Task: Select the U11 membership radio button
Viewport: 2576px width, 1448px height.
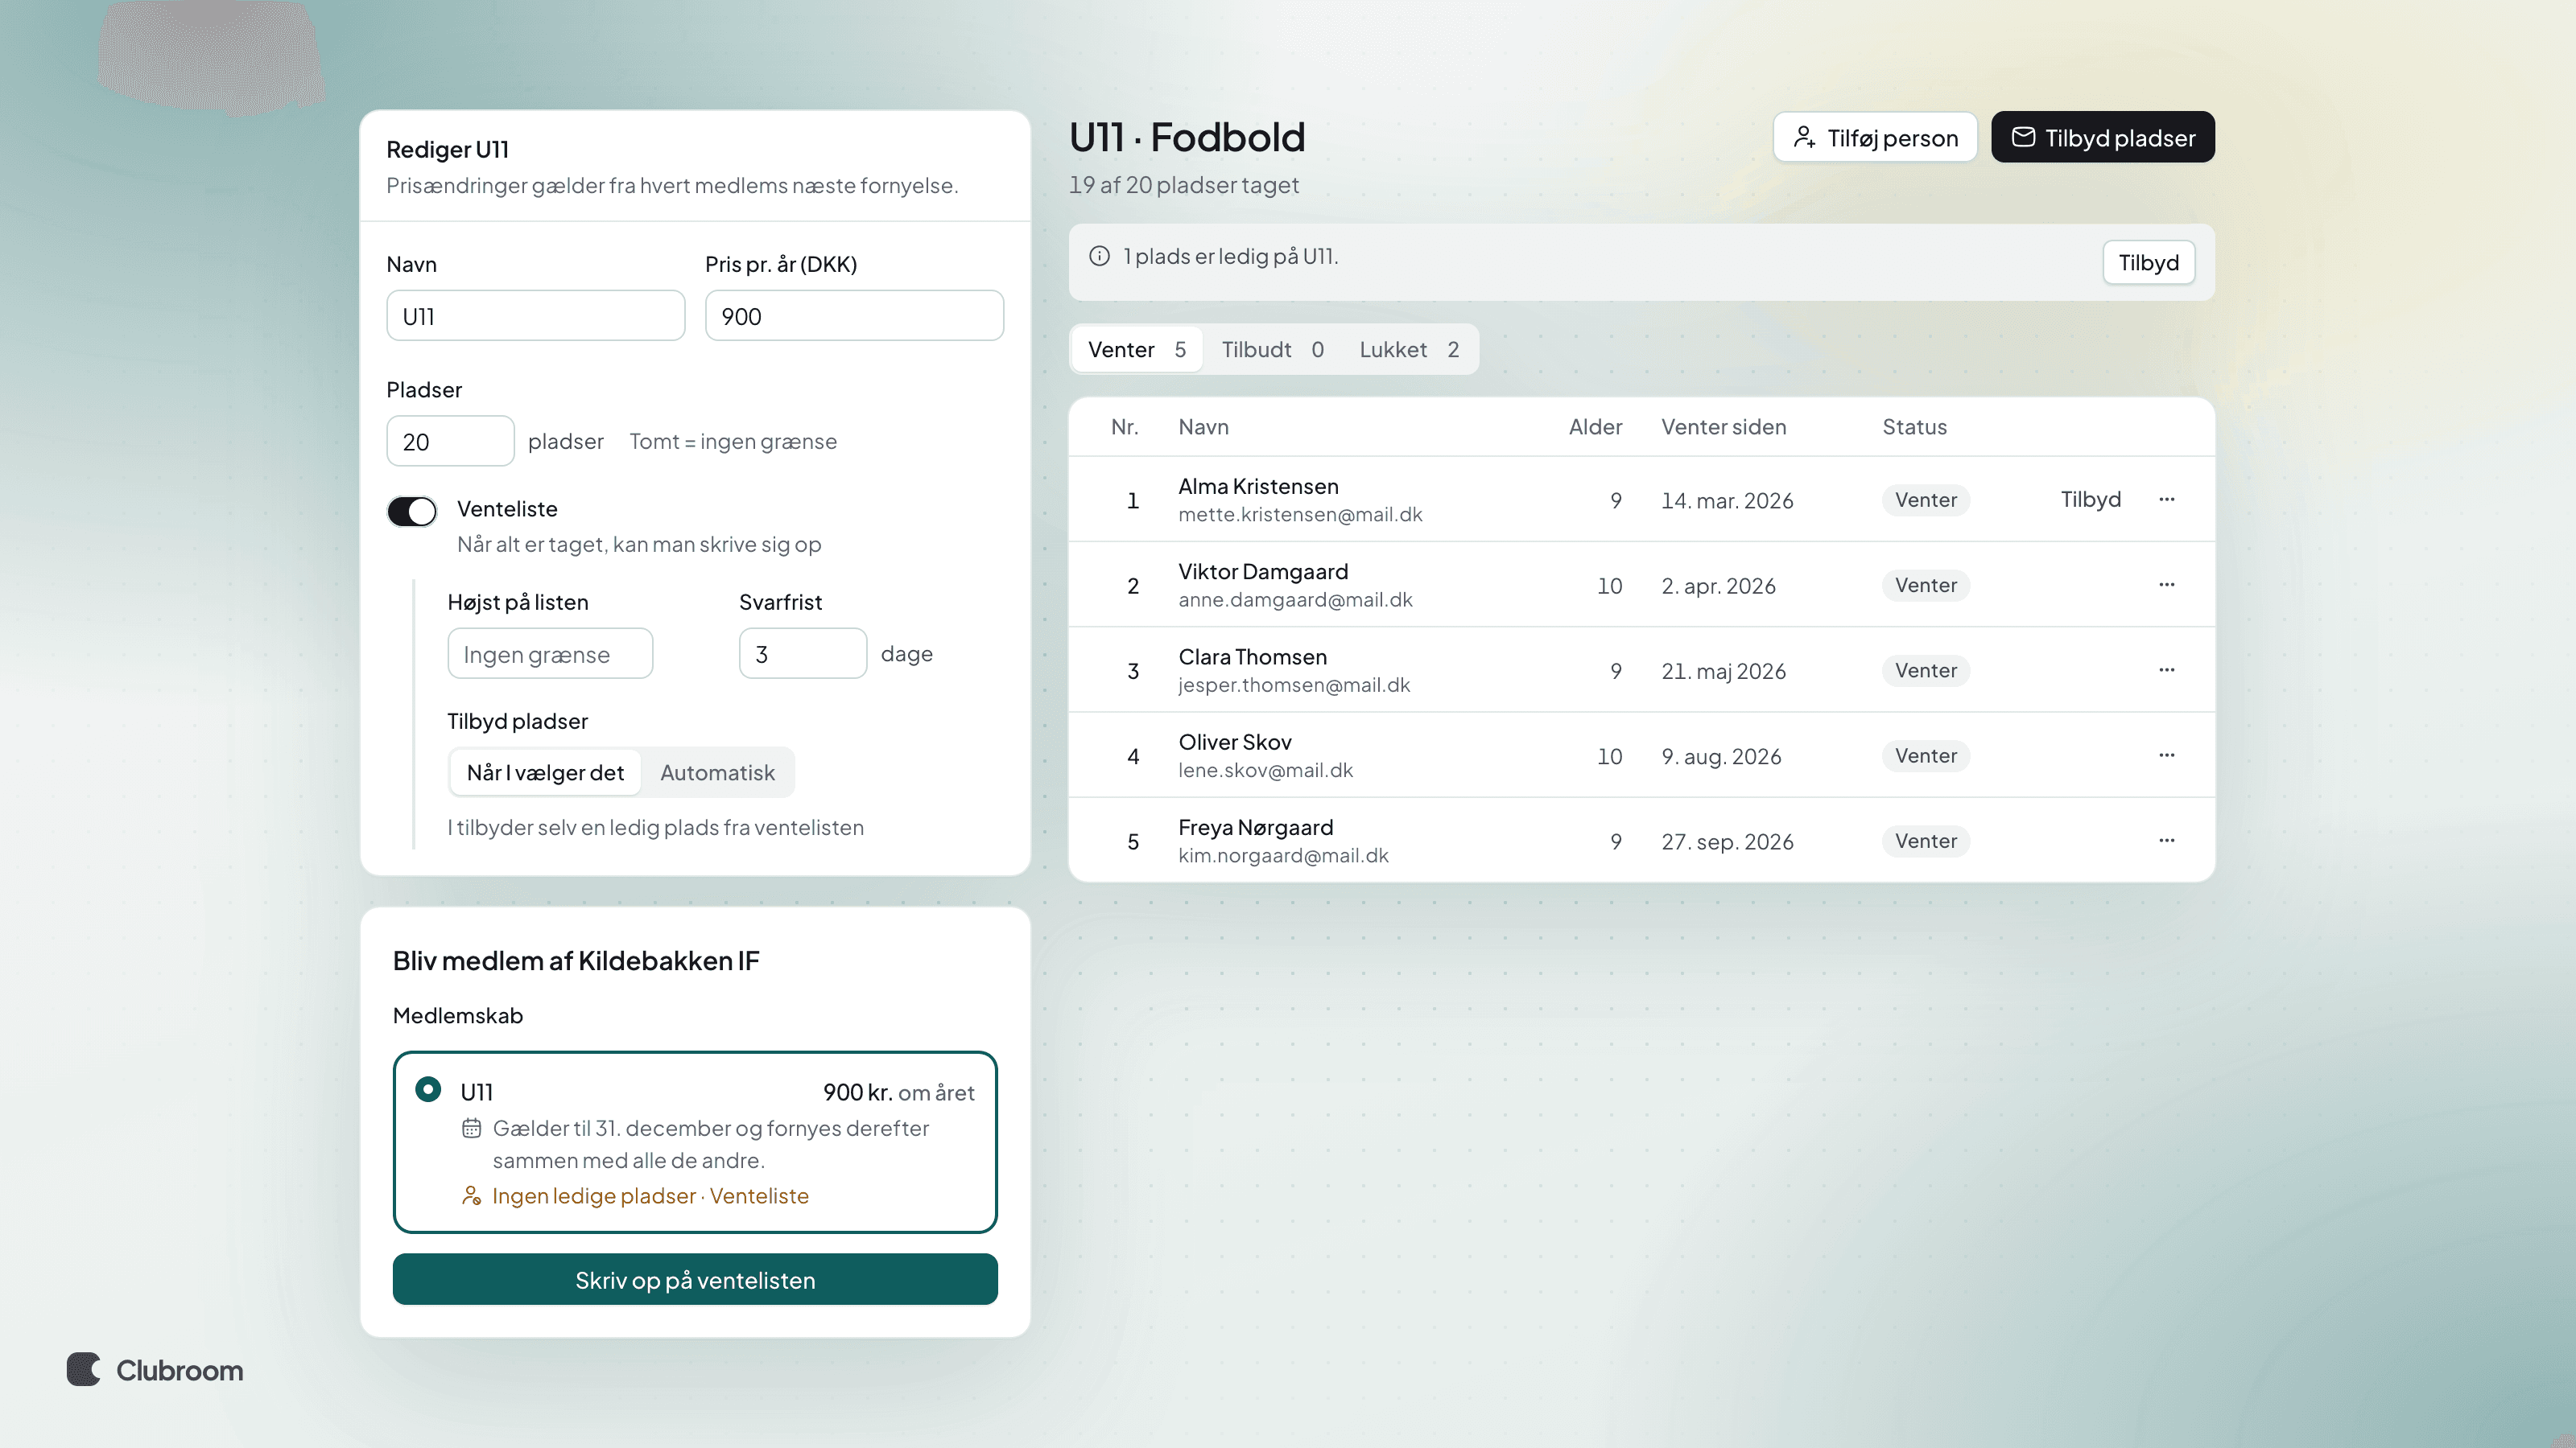Action: [x=428, y=1089]
